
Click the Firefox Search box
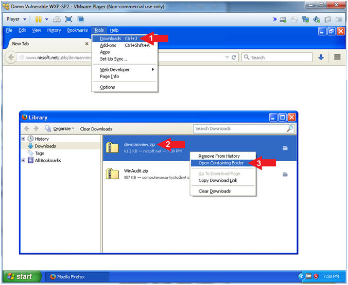tap(277, 58)
